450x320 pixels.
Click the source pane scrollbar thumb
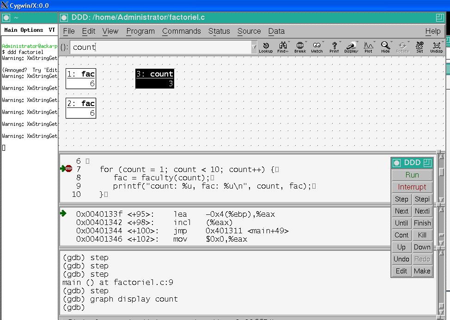click(442, 172)
